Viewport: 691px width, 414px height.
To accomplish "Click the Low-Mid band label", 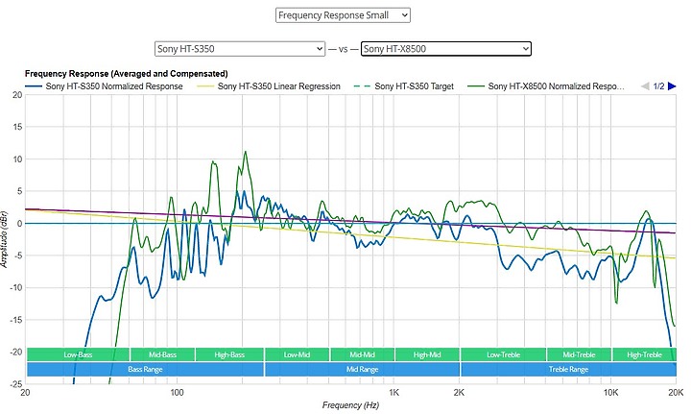I will (297, 354).
